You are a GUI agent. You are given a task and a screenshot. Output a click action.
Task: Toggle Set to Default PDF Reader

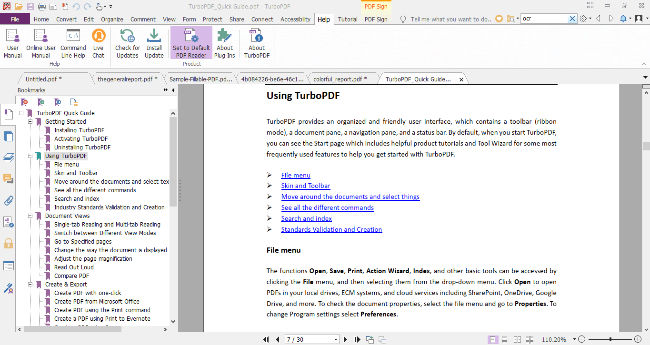190,43
